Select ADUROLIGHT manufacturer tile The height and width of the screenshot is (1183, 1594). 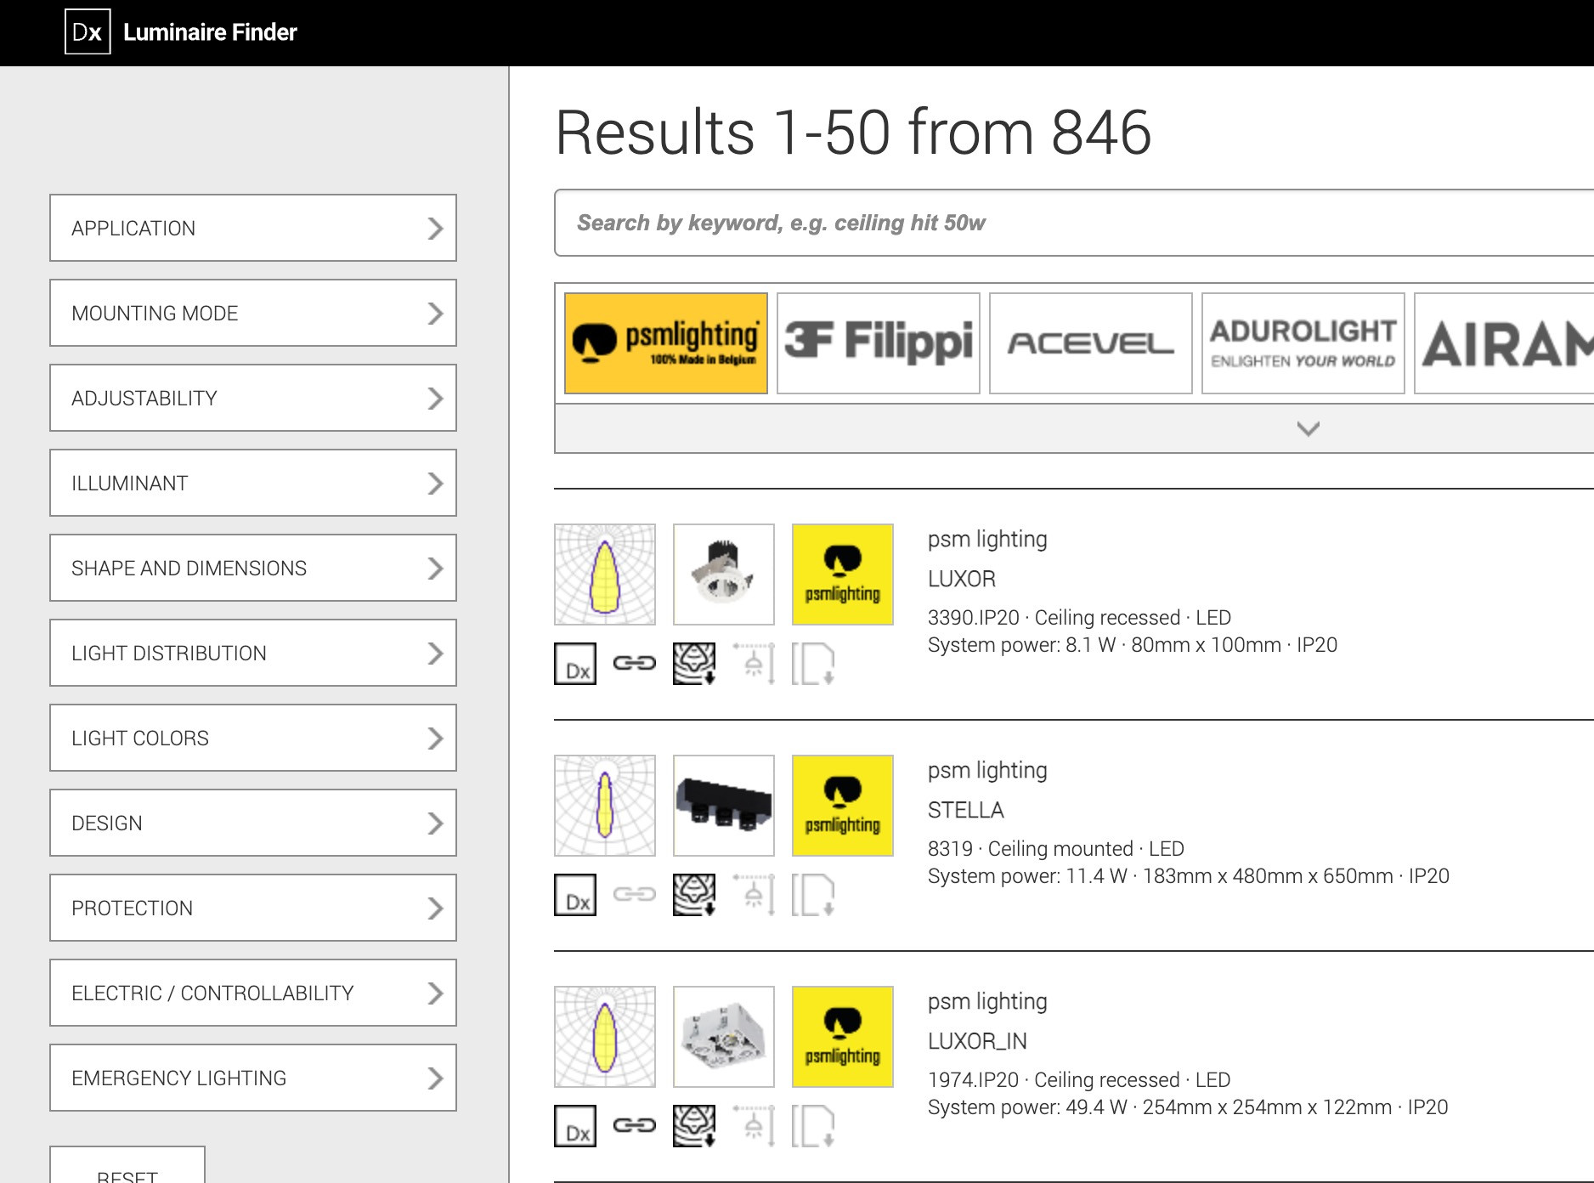coord(1303,343)
